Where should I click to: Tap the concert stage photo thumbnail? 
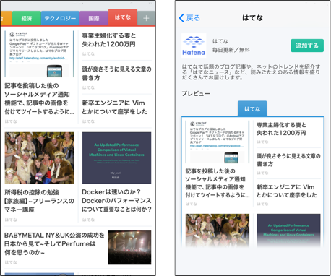(x=129, y=247)
